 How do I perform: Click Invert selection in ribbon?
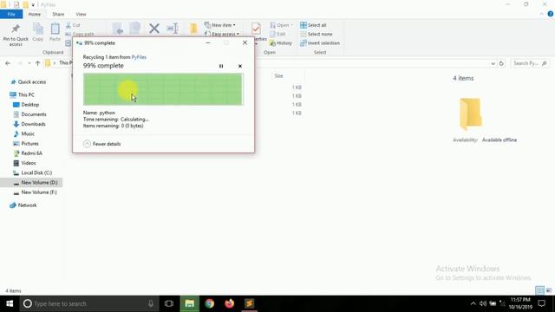click(x=320, y=43)
